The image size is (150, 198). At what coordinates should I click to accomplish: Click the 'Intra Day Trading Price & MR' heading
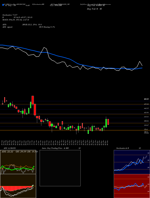point(55,148)
